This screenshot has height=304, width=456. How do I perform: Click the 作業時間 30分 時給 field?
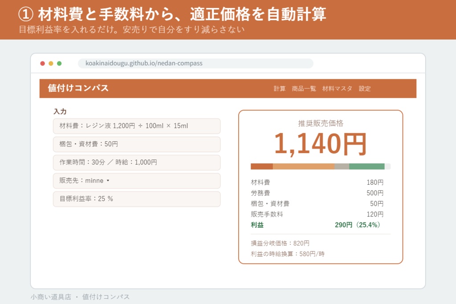point(137,162)
